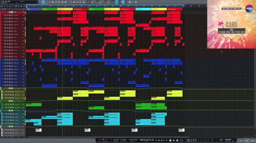Toggle monitor on the Kick track

[x=12, y=12]
